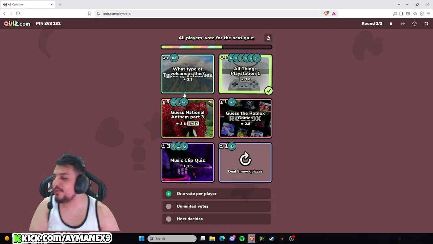Click the taskbar Search box
The height and width of the screenshot is (244, 433).
172,239
